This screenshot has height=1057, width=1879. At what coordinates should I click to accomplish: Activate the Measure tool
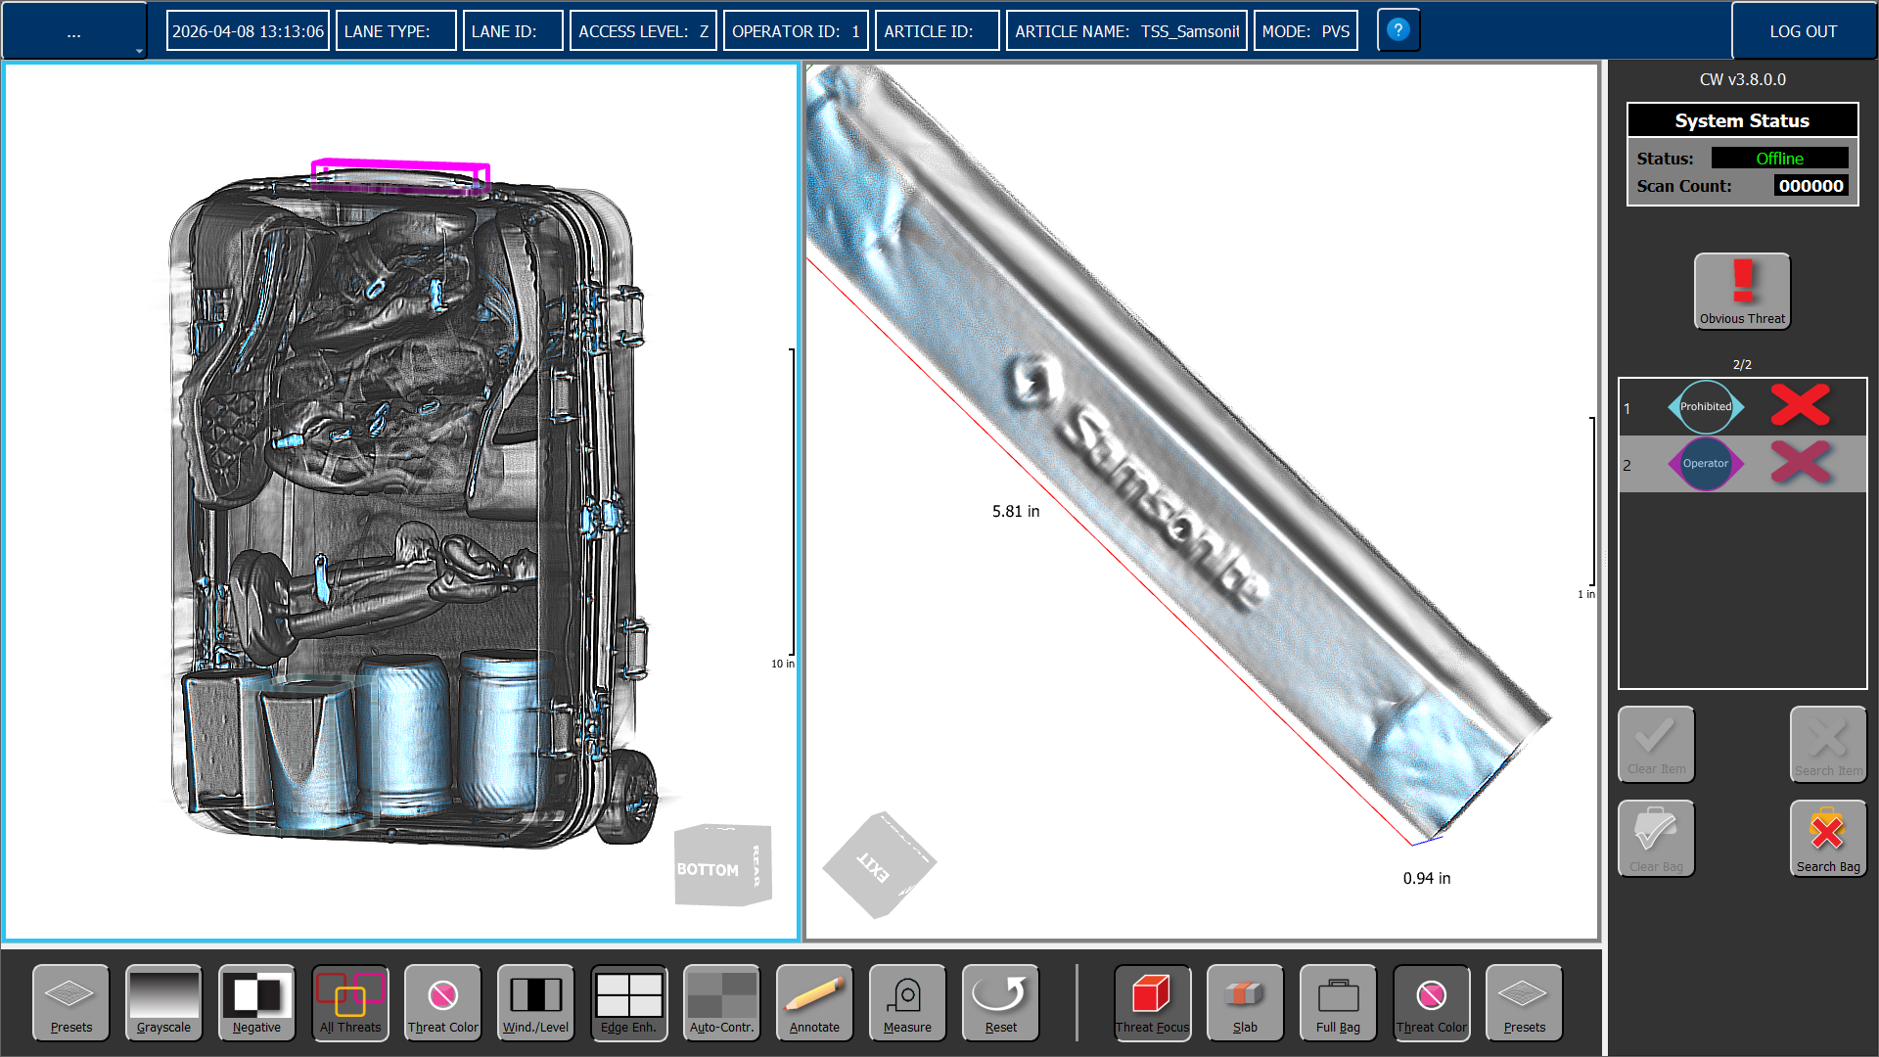pyautogui.click(x=907, y=1002)
